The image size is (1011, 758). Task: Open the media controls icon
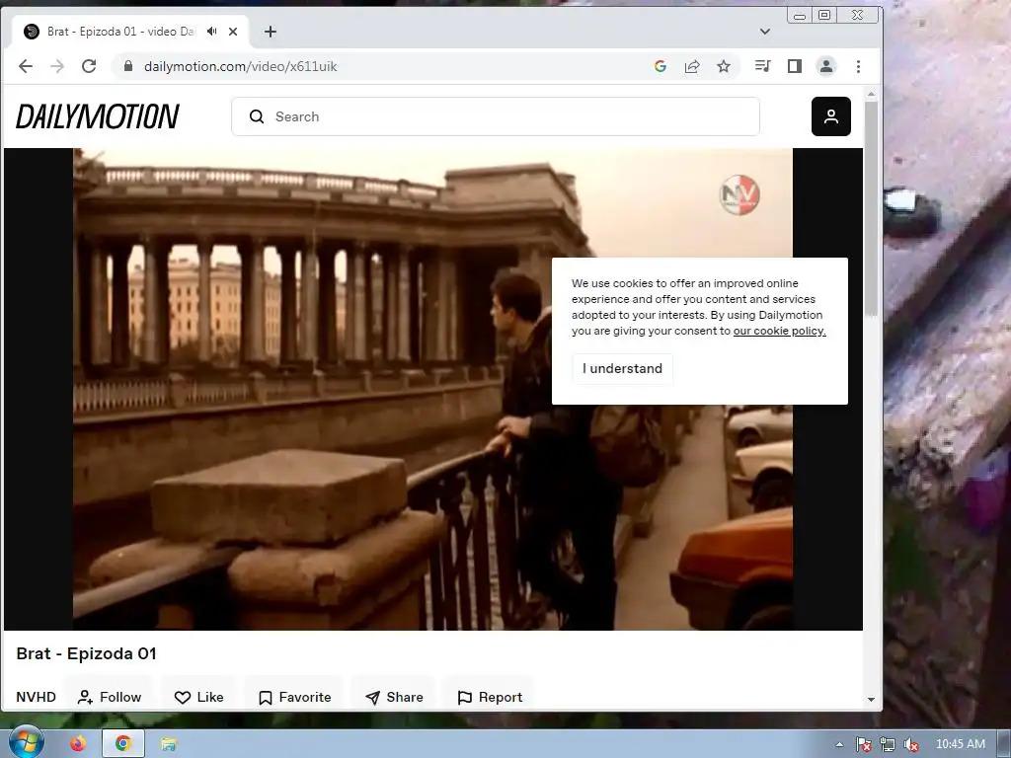click(763, 66)
